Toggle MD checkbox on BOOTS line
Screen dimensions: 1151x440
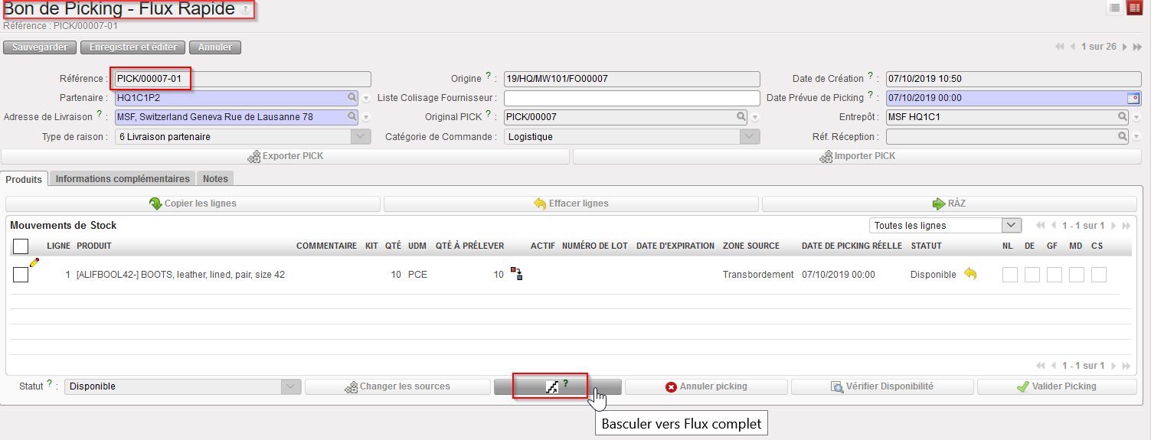tap(1076, 275)
